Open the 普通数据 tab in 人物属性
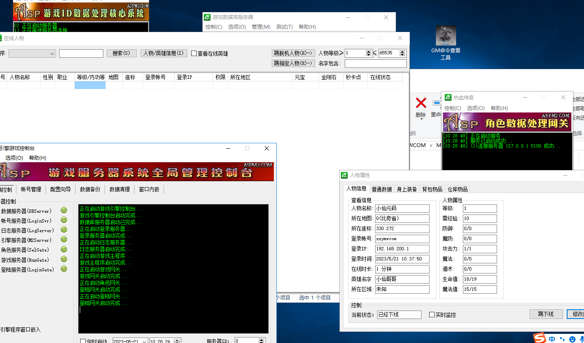The width and height of the screenshot is (584, 343). click(382, 189)
